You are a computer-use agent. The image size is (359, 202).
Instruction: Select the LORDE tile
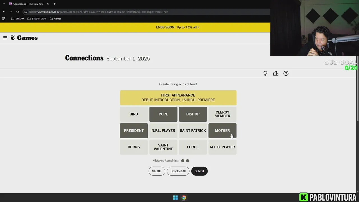click(193, 147)
